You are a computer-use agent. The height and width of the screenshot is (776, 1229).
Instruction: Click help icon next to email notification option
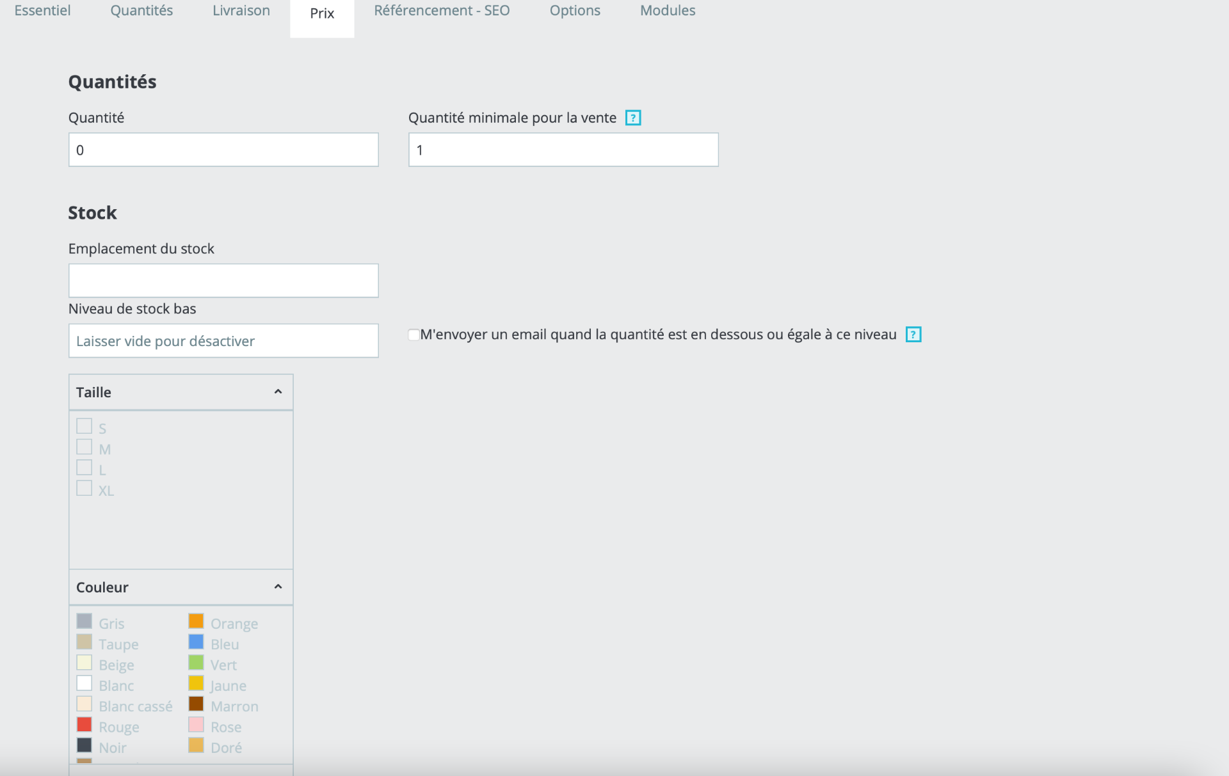coord(913,335)
